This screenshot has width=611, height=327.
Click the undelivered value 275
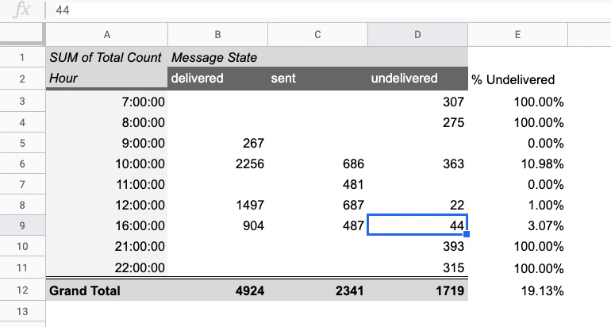[417, 122]
